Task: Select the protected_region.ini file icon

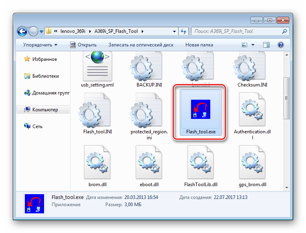Action: pos(146,110)
